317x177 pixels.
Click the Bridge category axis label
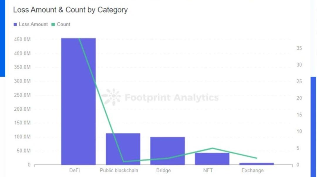coord(163,170)
